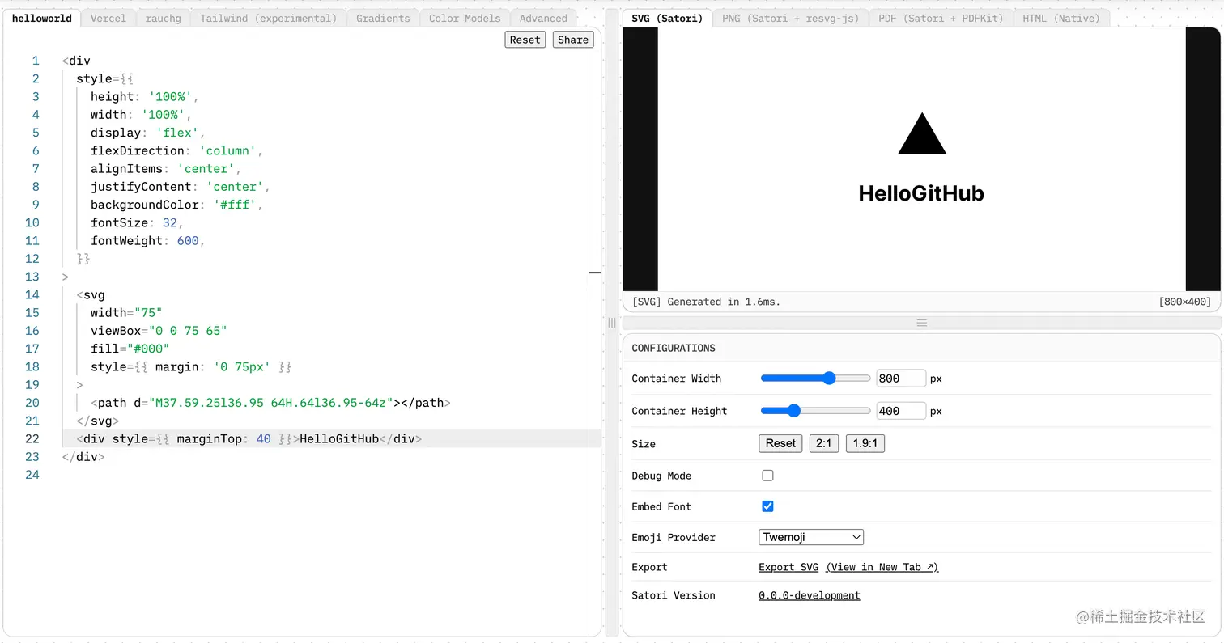Switch to the Color Models tab

coord(465,18)
